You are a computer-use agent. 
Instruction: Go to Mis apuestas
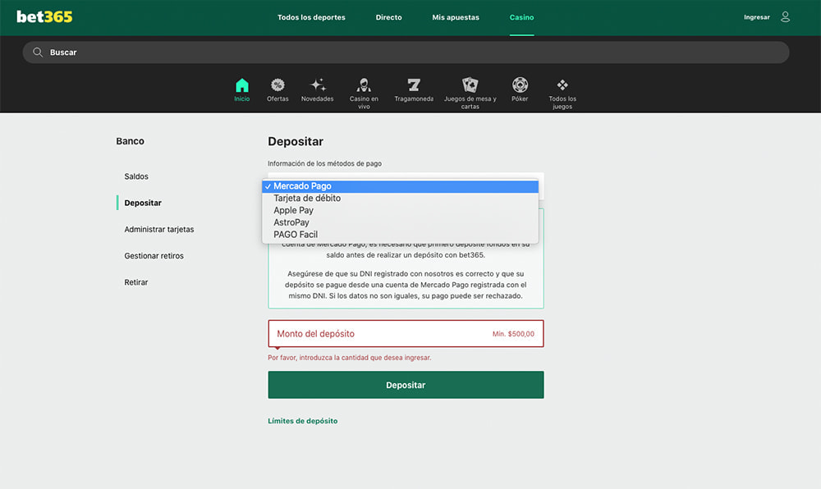456,17
